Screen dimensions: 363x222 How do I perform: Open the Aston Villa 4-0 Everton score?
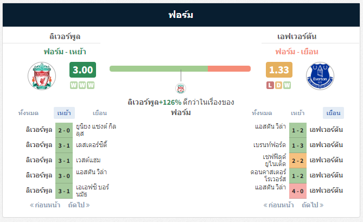[x=298, y=191]
